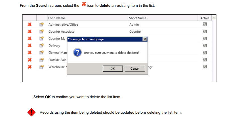The width and height of the screenshot is (225, 121).
Task: Open edit icon for the Delivery row
Action: pyautogui.click(x=41, y=46)
